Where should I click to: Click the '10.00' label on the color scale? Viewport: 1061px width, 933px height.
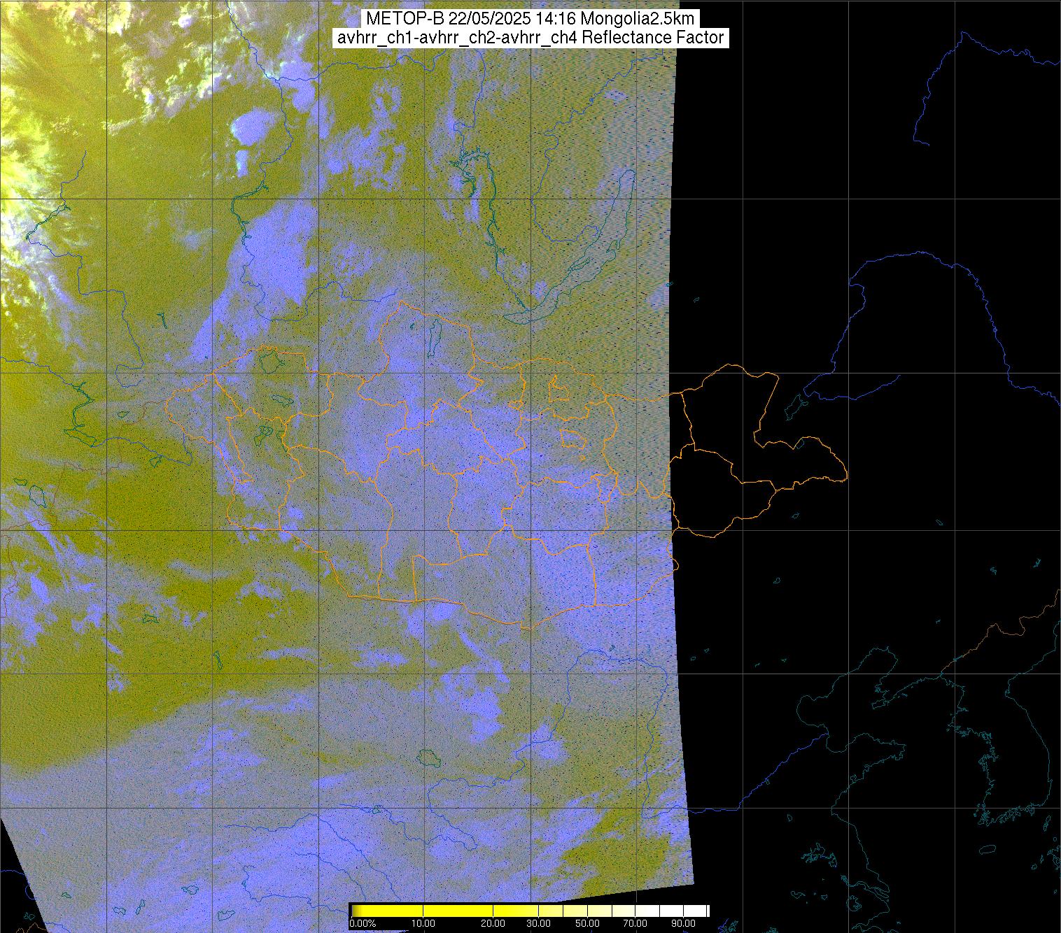tap(425, 924)
